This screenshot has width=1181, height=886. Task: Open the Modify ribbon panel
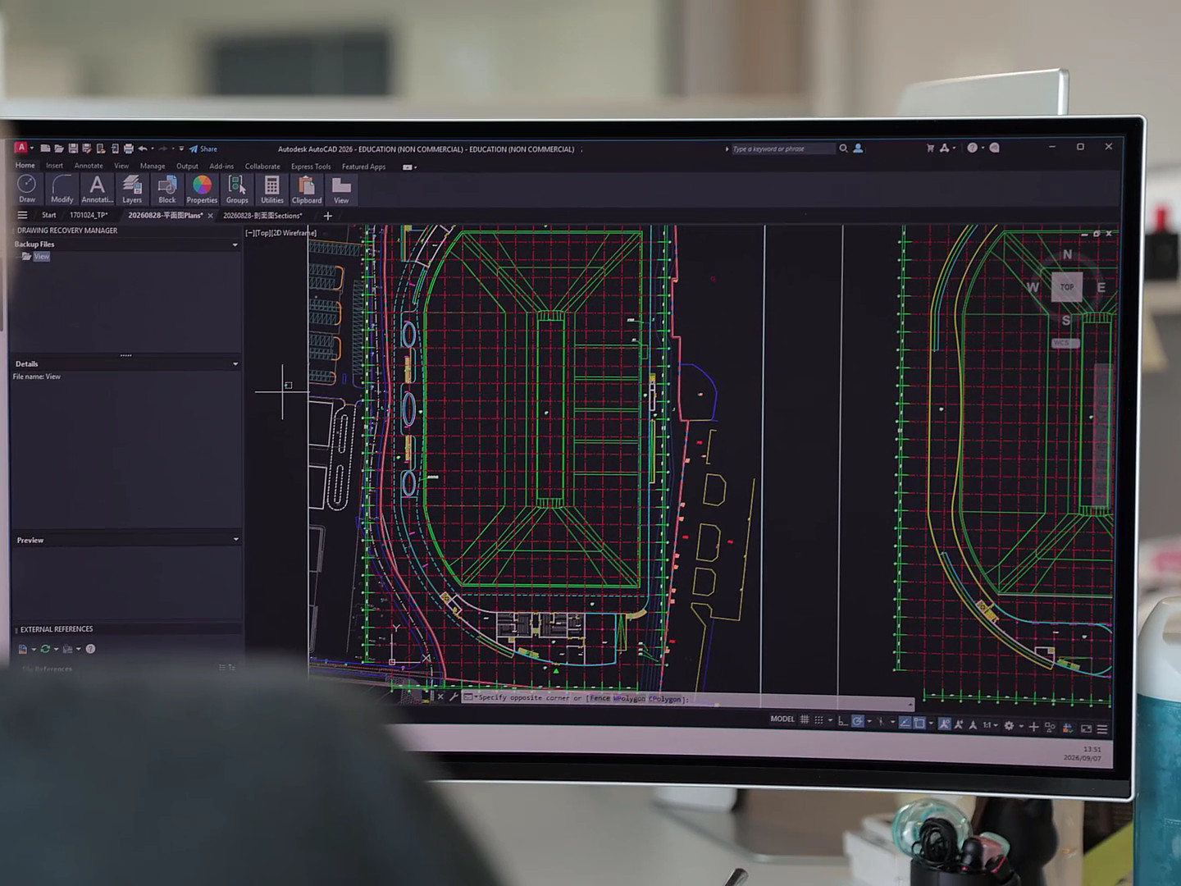(x=62, y=190)
